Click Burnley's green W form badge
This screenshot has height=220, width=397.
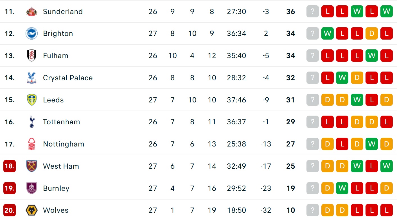click(342, 188)
